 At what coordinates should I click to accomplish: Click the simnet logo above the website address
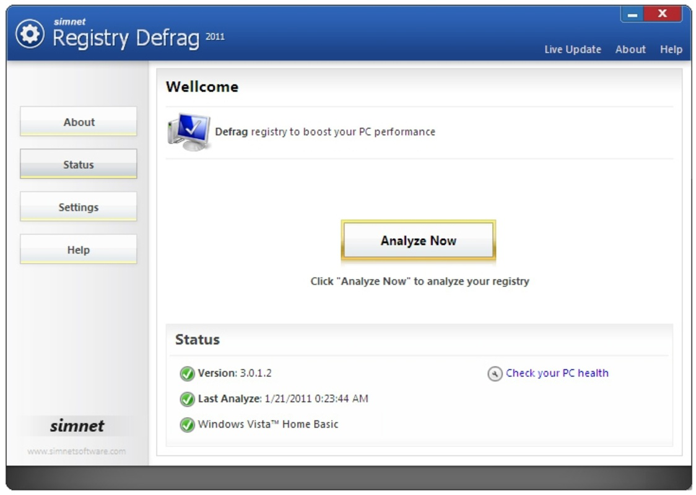coord(76,426)
